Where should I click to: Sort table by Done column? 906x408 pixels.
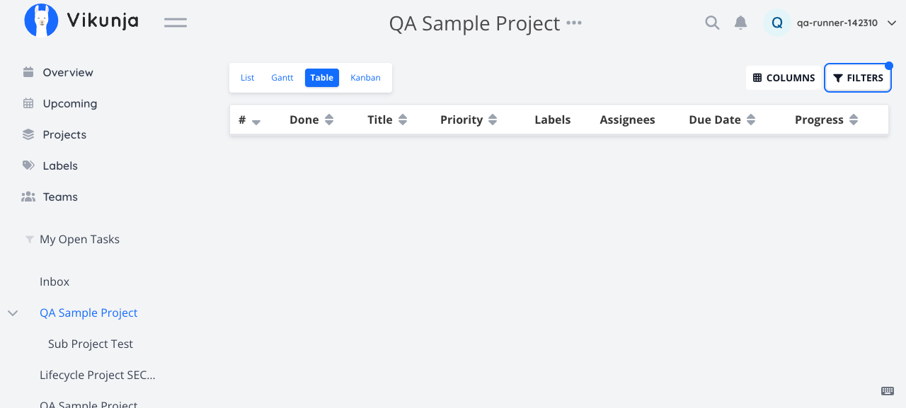tap(329, 120)
